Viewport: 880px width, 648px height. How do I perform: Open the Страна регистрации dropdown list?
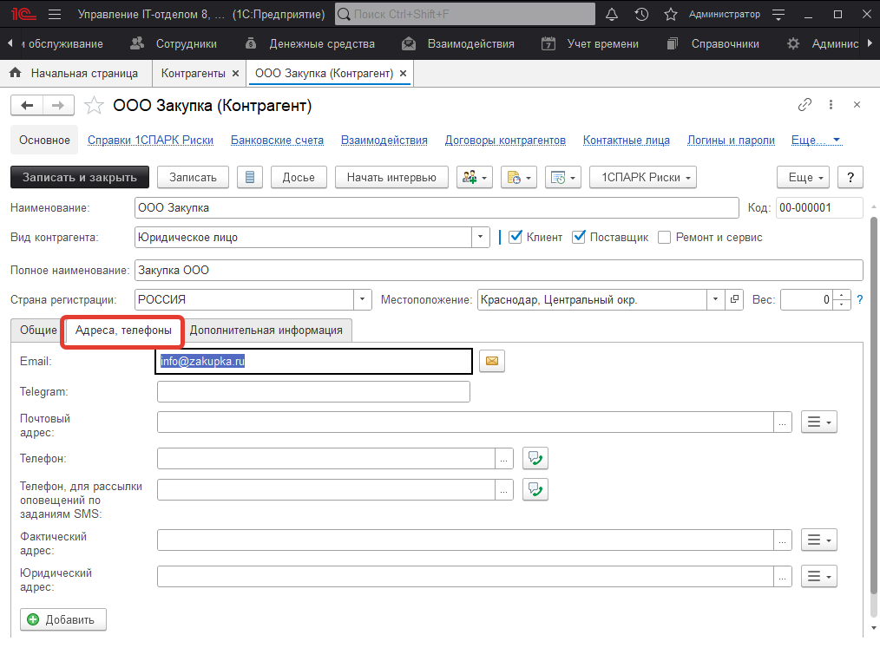pyautogui.click(x=363, y=299)
